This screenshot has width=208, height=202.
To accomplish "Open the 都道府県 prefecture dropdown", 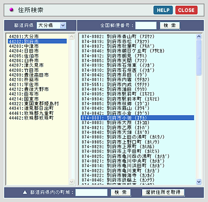I will 51,25.
